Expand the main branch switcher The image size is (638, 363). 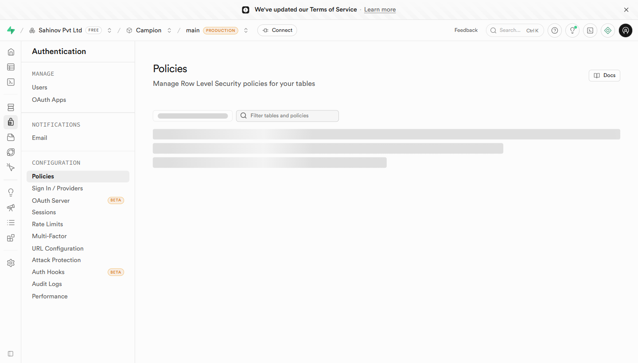[x=246, y=31]
